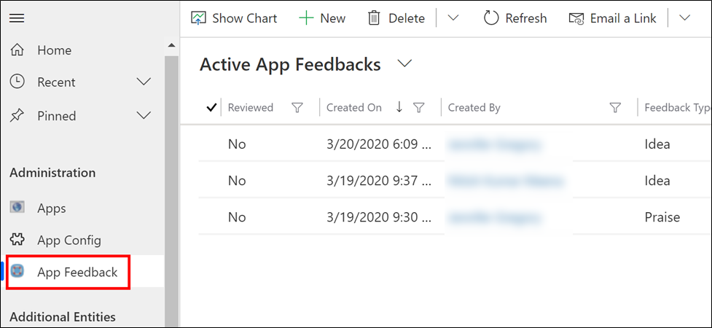Viewport: 712px width, 328px height.
Task: Filter the Created On column
Action: coord(418,108)
